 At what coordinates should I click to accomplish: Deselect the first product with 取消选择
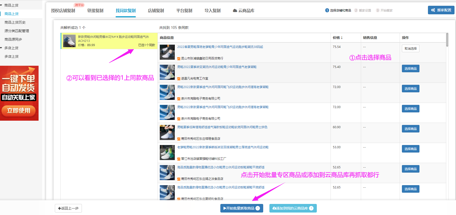tap(410, 48)
